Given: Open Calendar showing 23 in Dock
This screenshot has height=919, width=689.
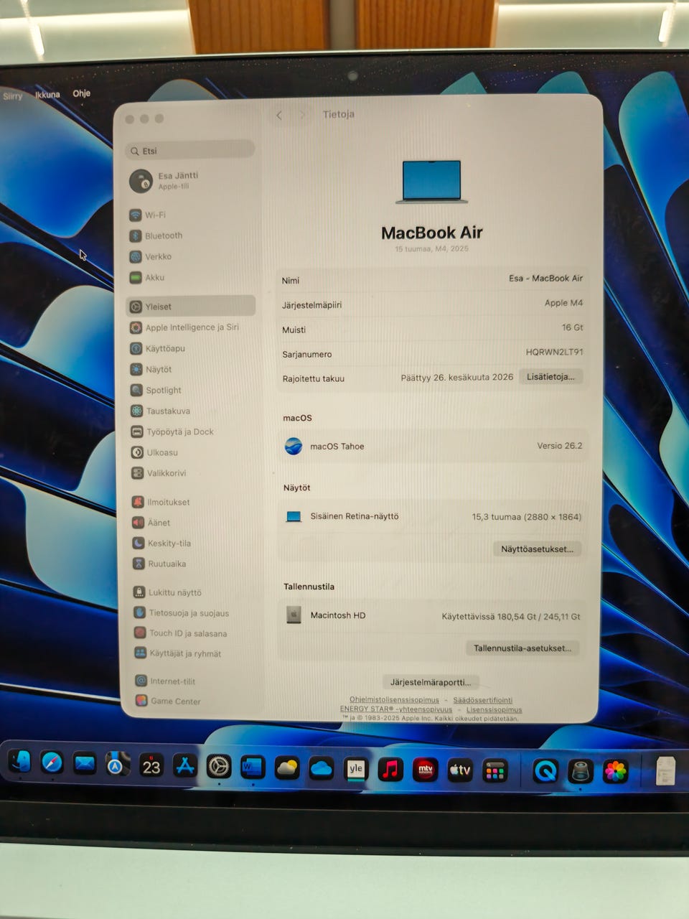Looking at the screenshot, I should (x=151, y=766).
